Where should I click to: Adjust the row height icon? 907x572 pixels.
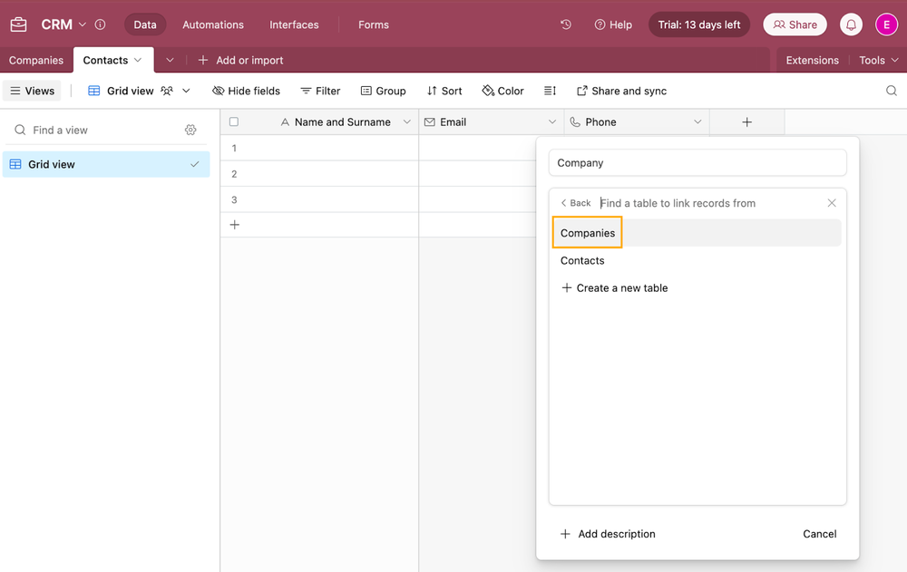[x=550, y=91]
